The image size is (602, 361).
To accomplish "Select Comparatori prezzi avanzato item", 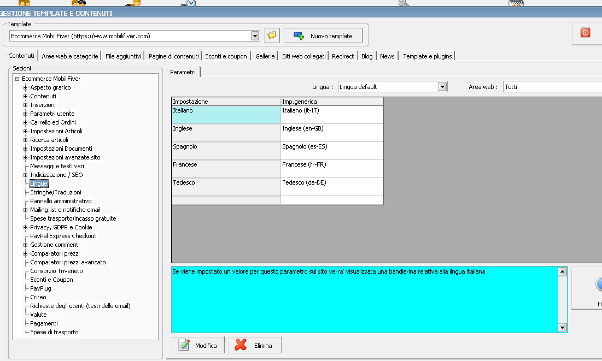I will click(x=68, y=262).
